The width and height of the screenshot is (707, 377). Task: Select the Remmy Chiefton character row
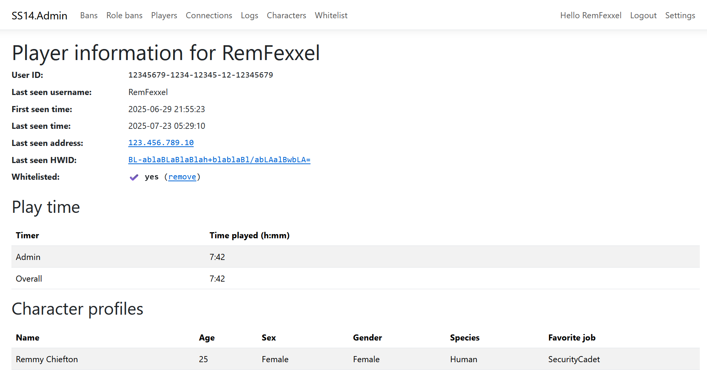tap(355, 359)
